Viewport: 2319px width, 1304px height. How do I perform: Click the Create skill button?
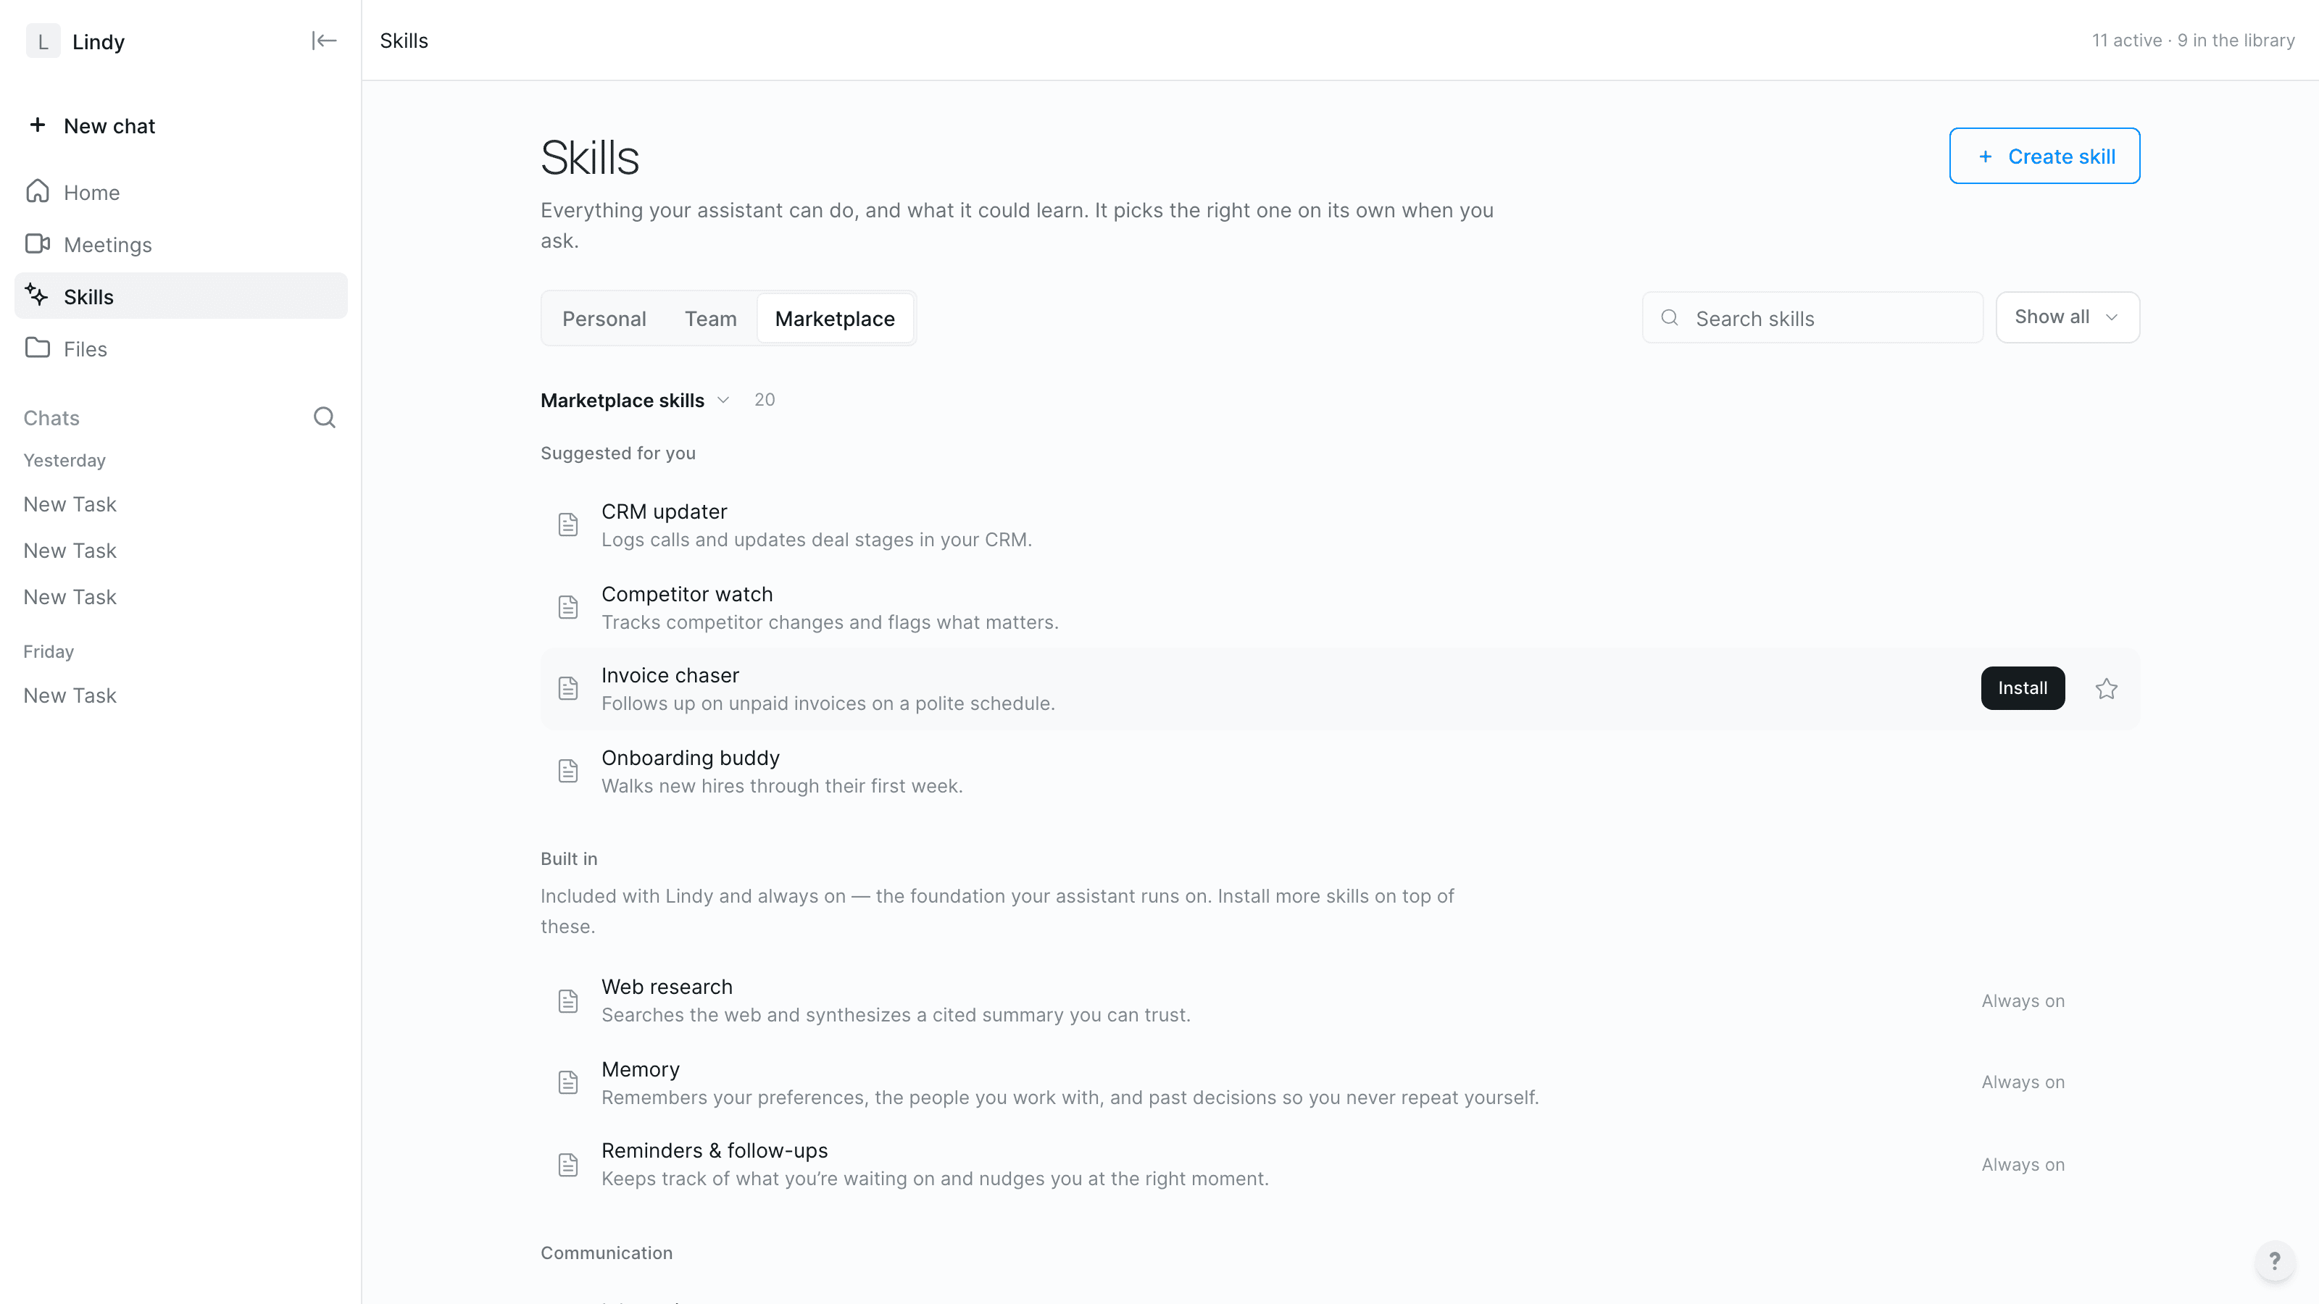click(2044, 156)
